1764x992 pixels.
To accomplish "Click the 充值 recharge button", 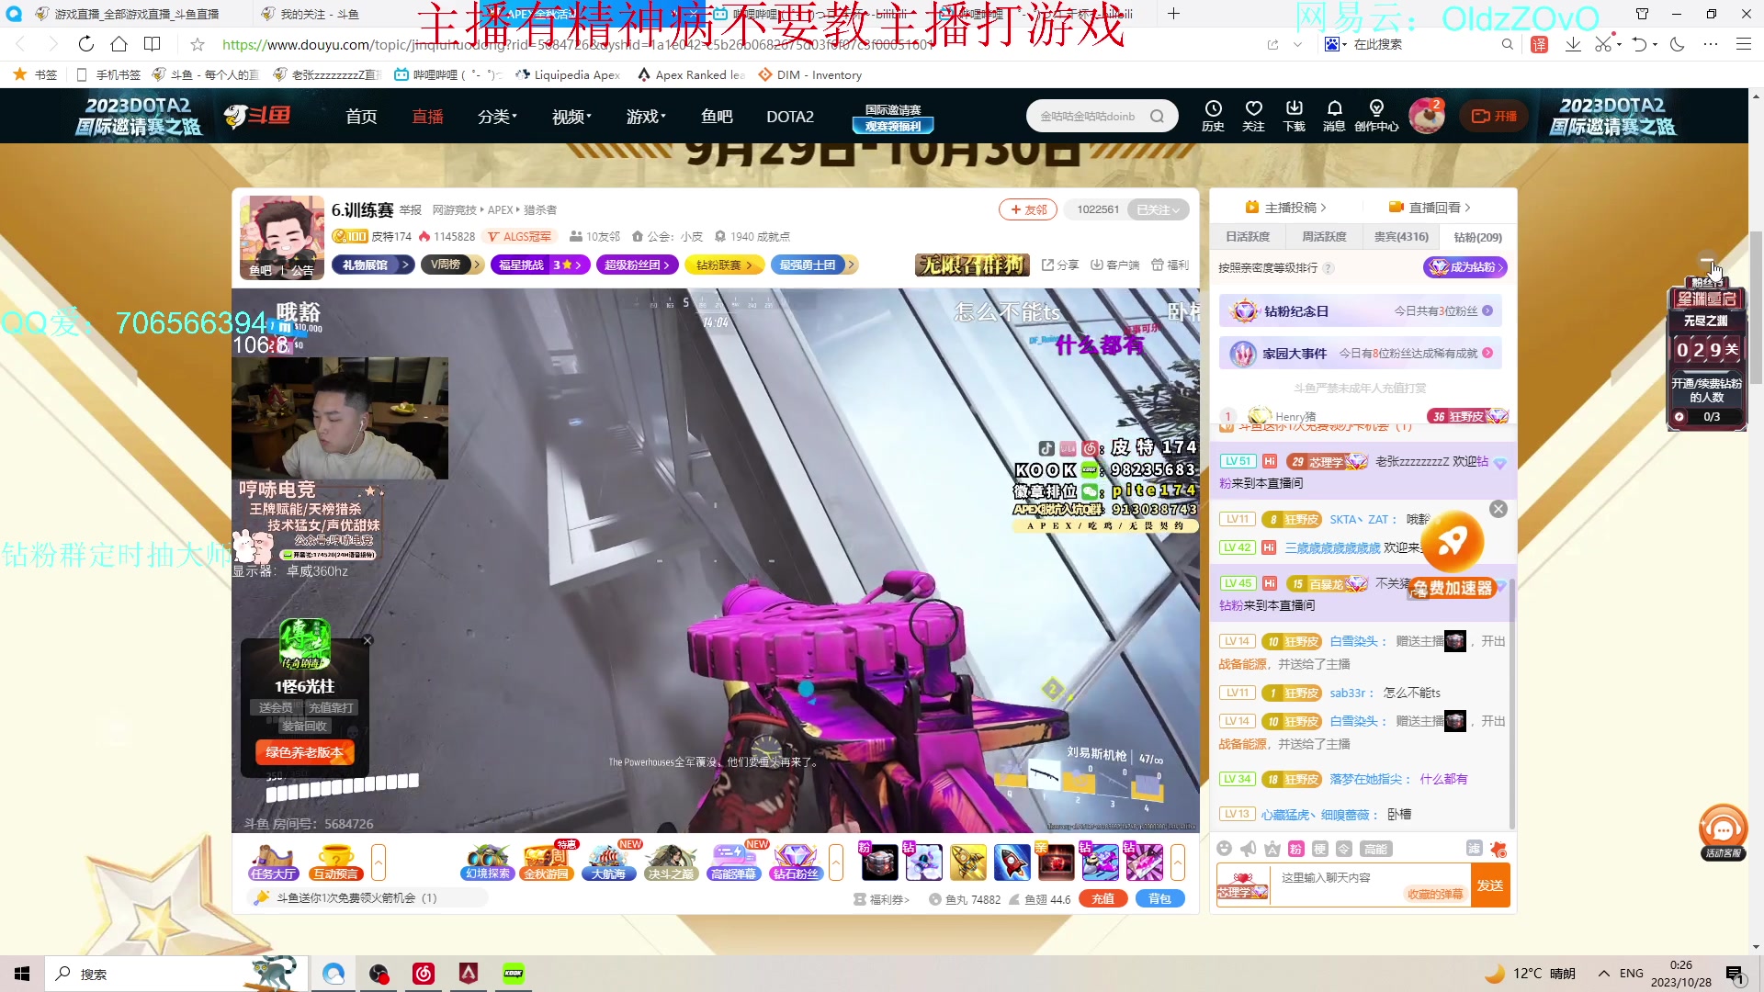I will [1103, 899].
